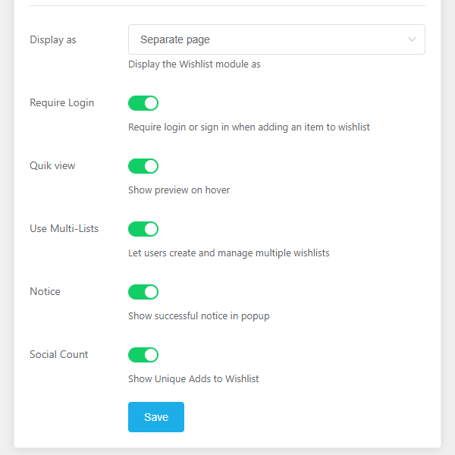Select the 'Quik view' label
This screenshot has height=455, width=455.
(52, 165)
